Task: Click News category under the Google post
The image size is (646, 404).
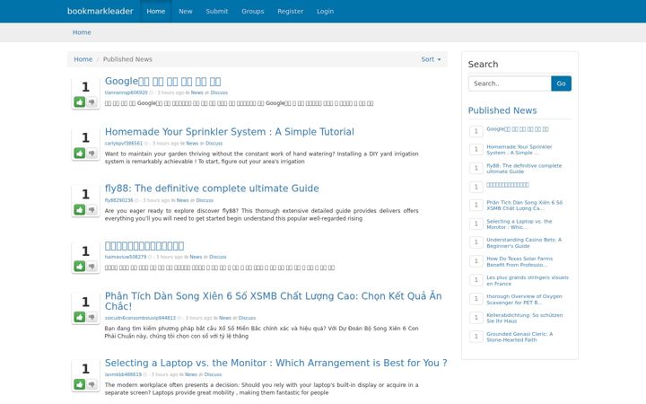Action: pyautogui.click(x=196, y=92)
